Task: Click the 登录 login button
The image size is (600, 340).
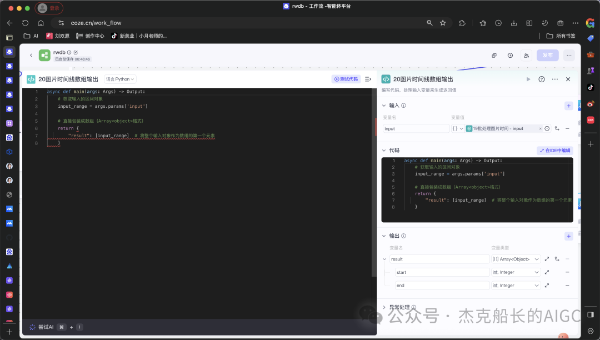Action: (49, 8)
